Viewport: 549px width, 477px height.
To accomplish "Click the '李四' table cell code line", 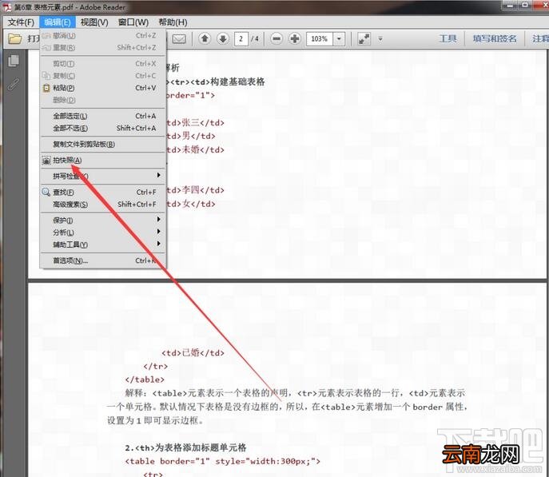I will point(195,190).
